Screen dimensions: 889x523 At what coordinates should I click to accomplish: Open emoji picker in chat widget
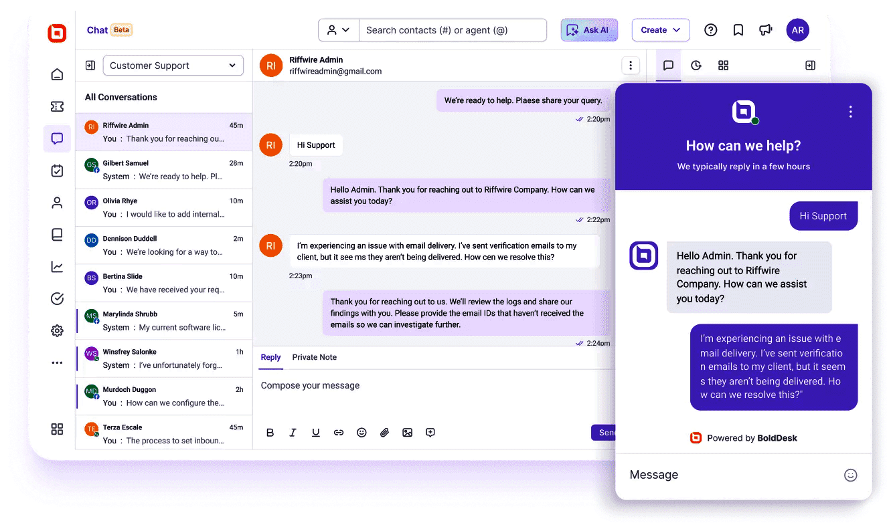(850, 476)
